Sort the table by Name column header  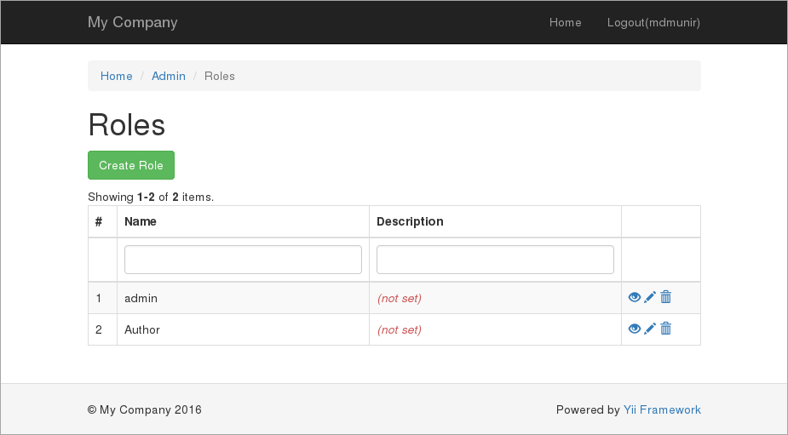pos(141,221)
